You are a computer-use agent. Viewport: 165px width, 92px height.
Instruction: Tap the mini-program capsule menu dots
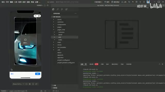coord(36,16)
